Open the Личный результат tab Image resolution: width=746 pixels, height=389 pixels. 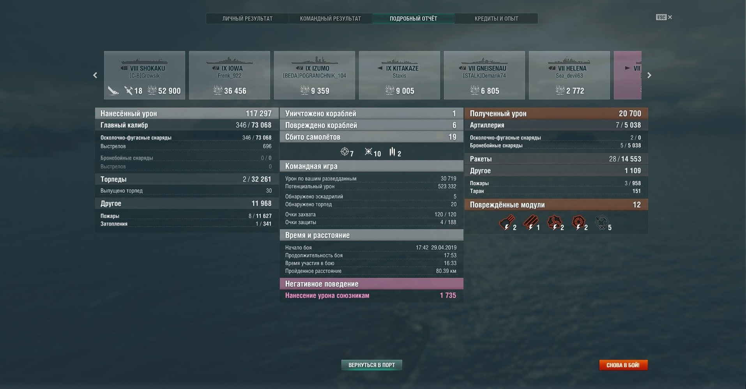247,18
